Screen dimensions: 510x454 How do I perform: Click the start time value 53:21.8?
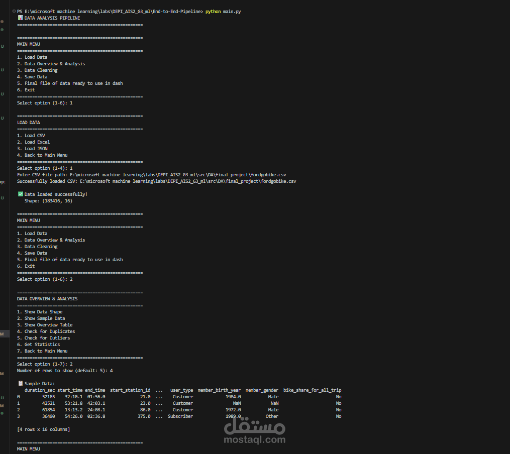click(x=73, y=403)
